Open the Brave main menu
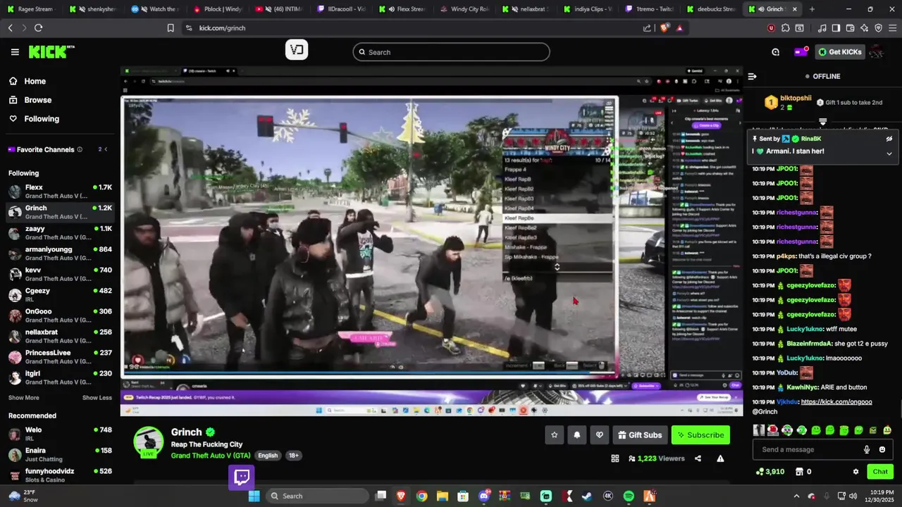The image size is (902, 507). point(892,28)
